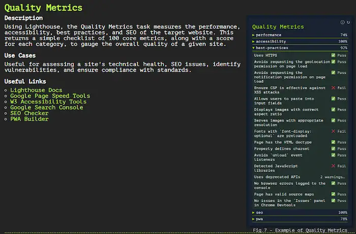Viewport: 356px width, 234px height.
Task: Expand the accessibility section
Action: click(271, 41)
